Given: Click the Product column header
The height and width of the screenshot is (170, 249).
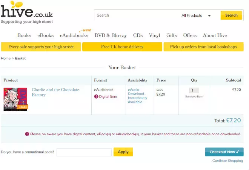Looking at the screenshot, I should (11, 80).
